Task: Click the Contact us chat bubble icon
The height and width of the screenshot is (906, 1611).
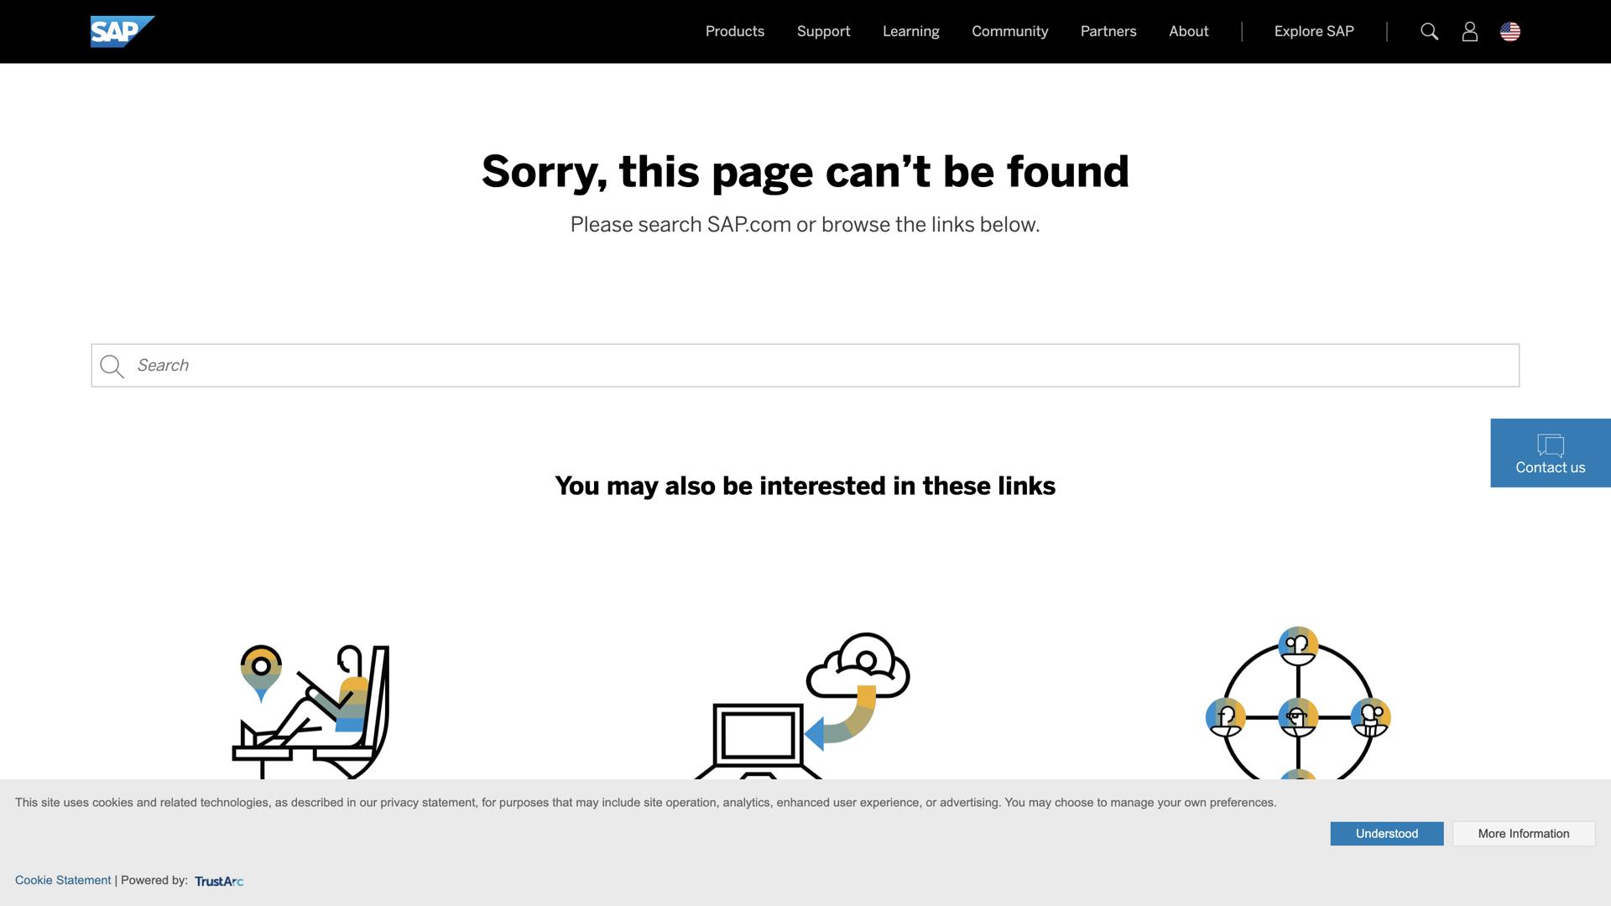Action: tap(1550, 445)
